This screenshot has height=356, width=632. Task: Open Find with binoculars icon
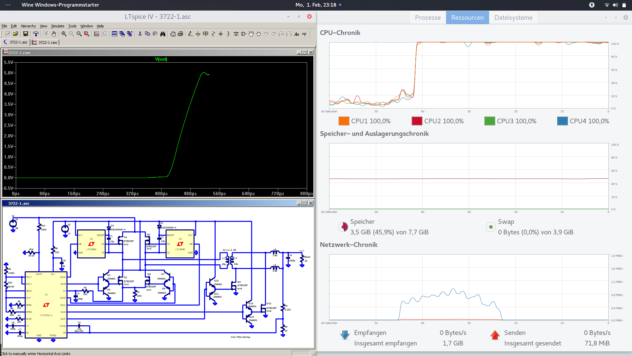click(163, 34)
